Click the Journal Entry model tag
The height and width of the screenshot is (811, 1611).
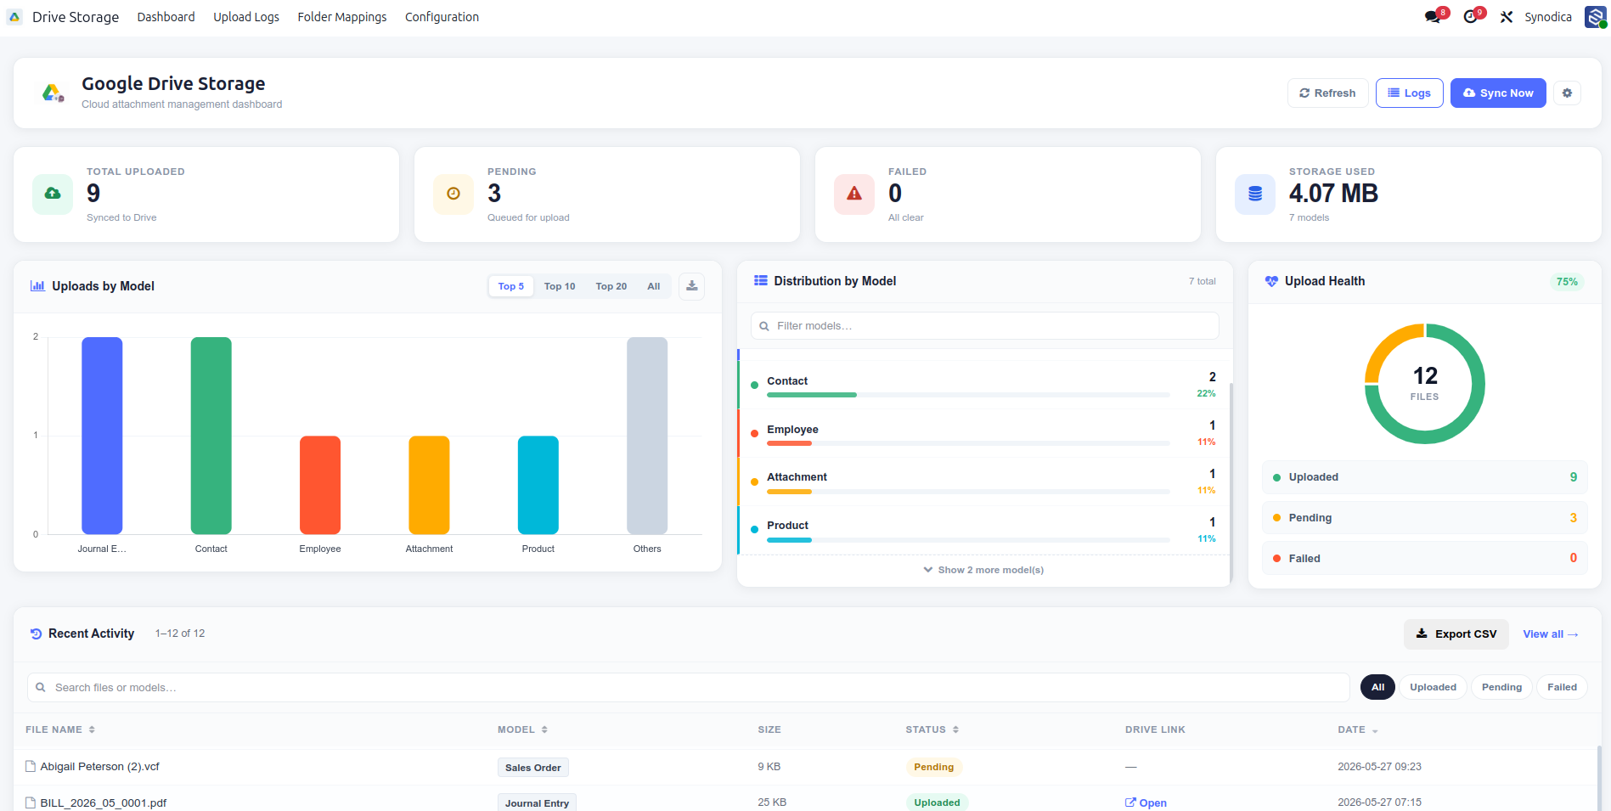(x=537, y=803)
